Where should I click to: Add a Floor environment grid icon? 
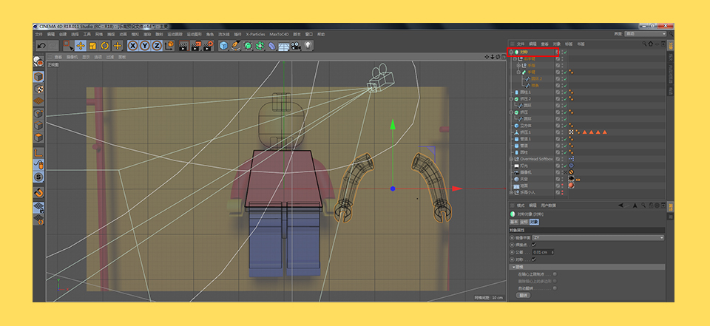click(283, 46)
